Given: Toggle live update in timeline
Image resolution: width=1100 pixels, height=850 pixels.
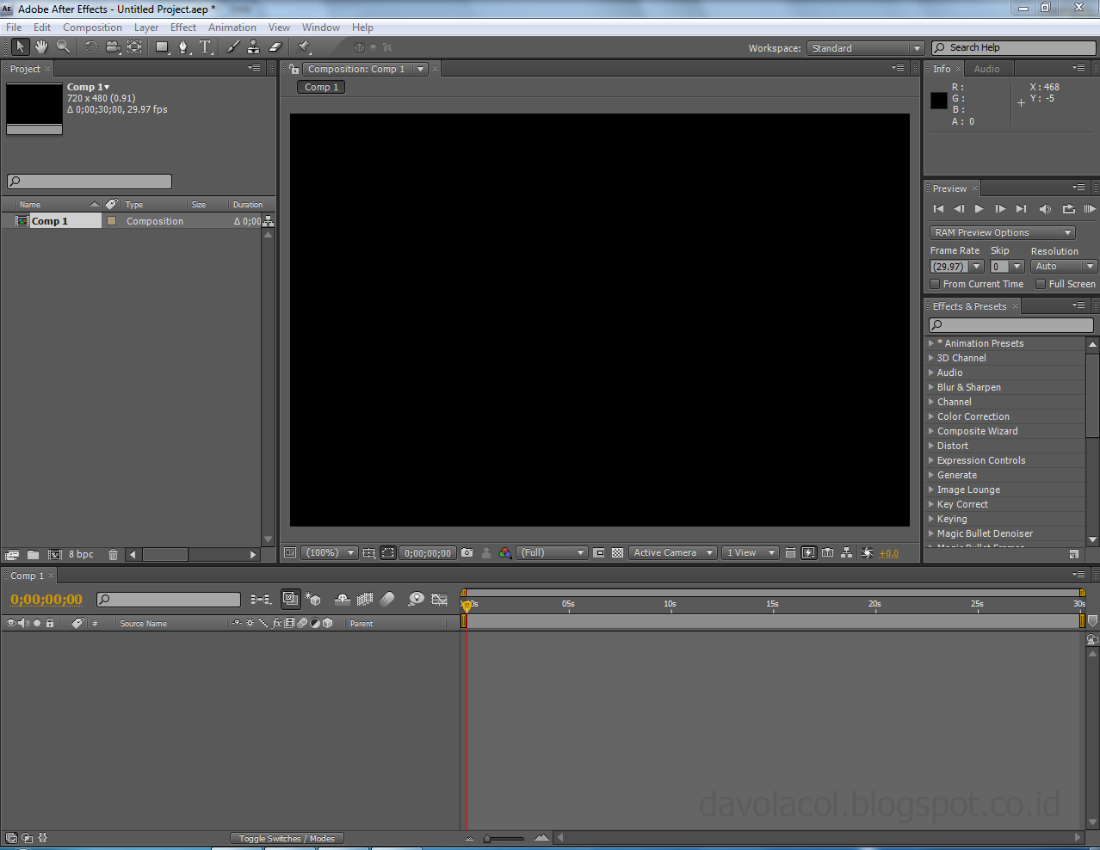Looking at the screenshot, I should coord(291,599).
